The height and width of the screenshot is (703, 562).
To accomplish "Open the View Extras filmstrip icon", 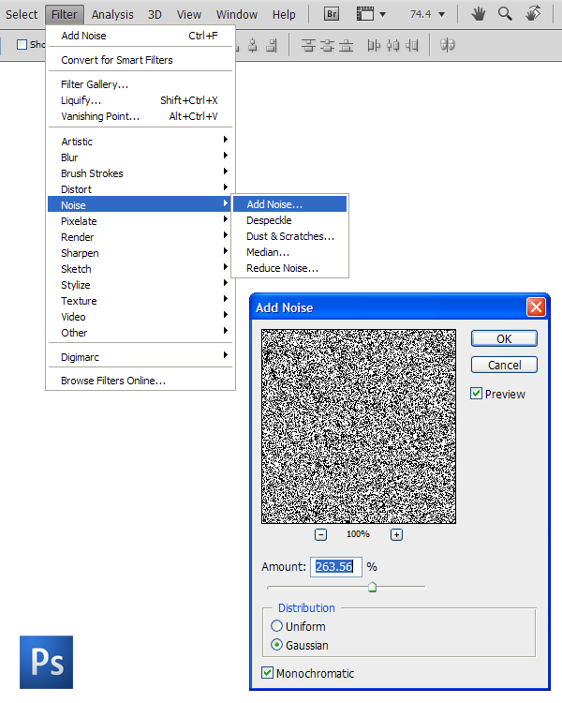I will coord(364,14).
